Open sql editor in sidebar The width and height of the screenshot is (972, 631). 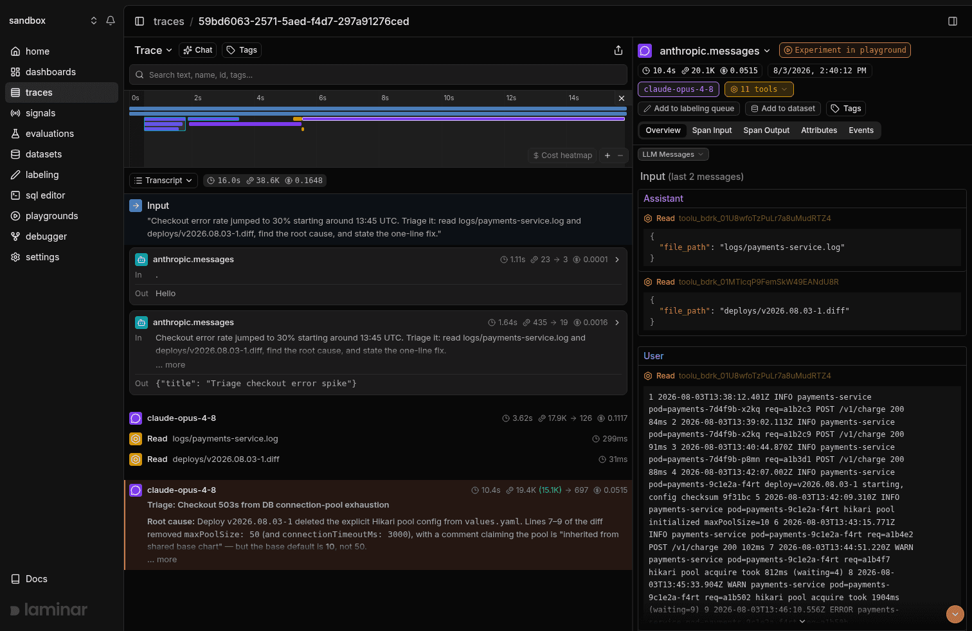click(62, 195)
